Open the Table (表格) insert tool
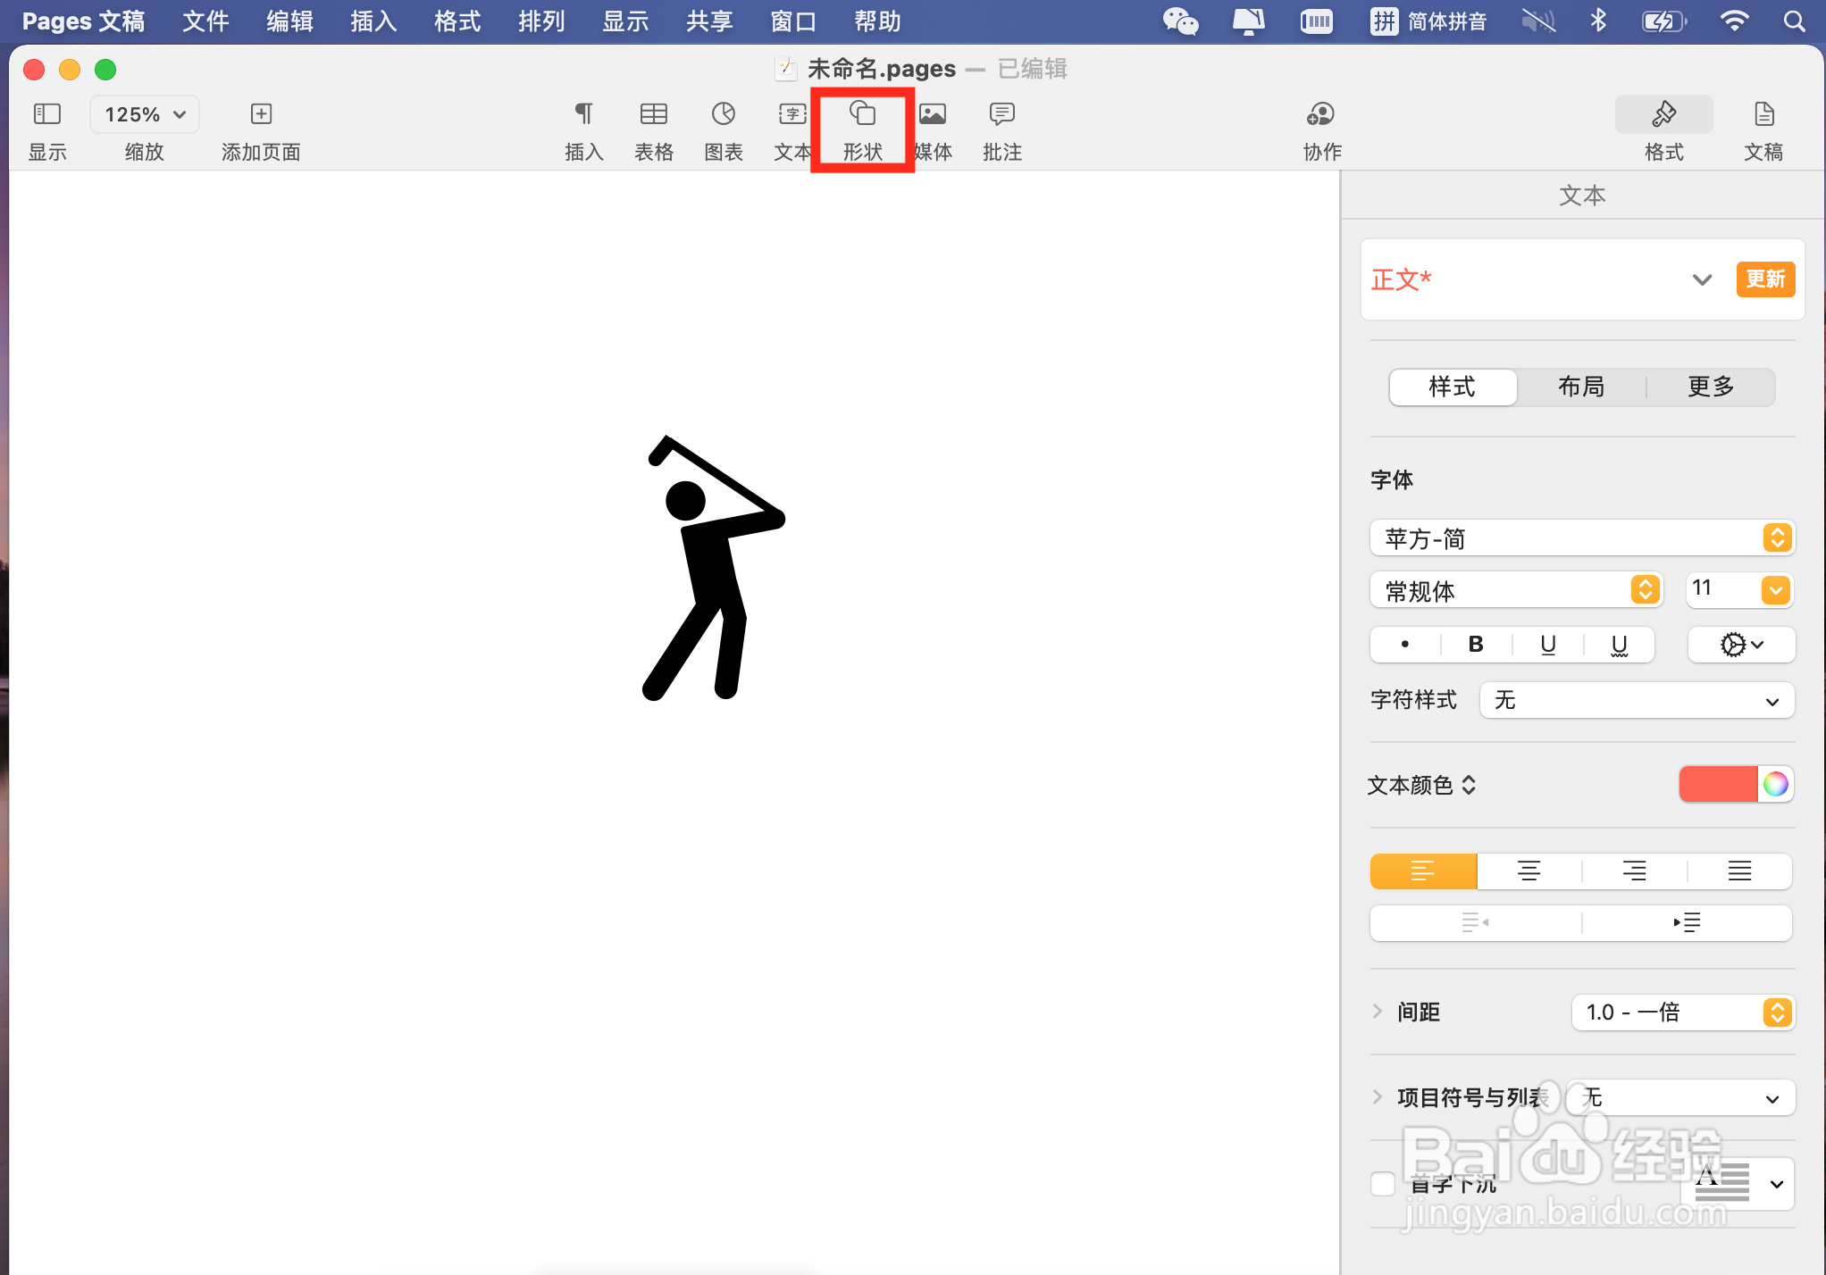 coord(653,115)
